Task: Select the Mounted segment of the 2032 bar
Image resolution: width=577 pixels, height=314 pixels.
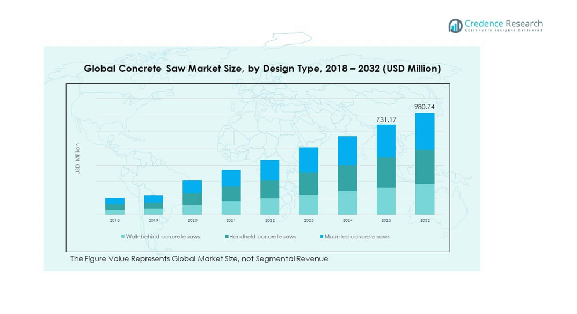Action: pyautogui.click(x=425, y=131)
